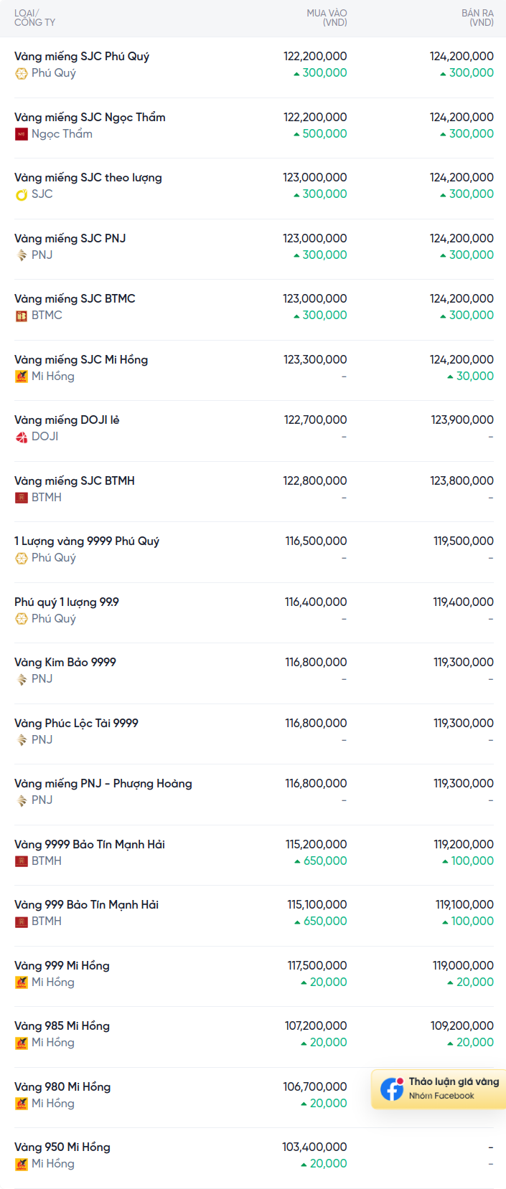The image size is (506, 1189).
Task: Click the Mi Hồng logo under Vàng miếng SJC Mi Hồng
Action: point(22,376)
